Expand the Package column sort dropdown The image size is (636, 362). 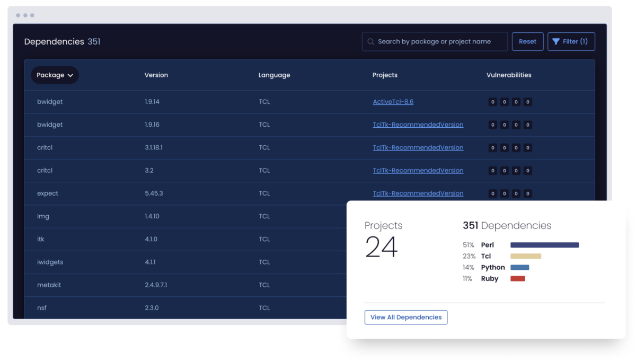pyautogui.click(x=55, y=75)
